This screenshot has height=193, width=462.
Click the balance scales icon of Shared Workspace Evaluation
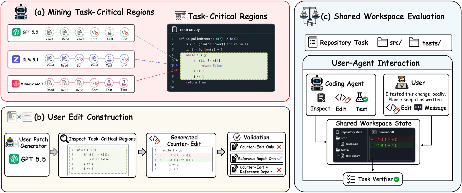tap(310, 16)
